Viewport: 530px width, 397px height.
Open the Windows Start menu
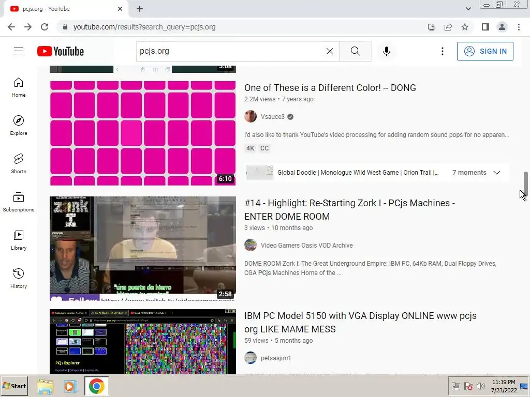pos(14,386)
